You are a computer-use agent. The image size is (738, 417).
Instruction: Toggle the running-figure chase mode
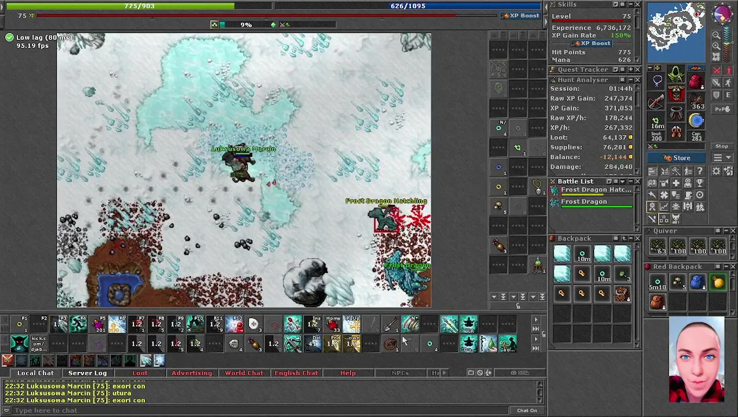(x=728, y=83)
